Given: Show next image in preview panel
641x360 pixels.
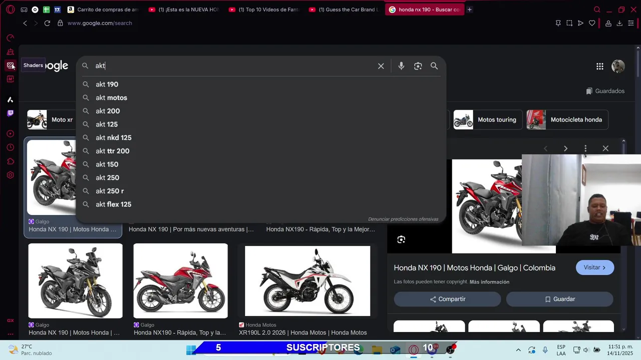Looking at the screenshot, I should tap(565, 148).
